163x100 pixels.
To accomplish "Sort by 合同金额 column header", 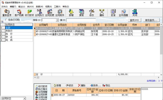I will tap(122, 25).
